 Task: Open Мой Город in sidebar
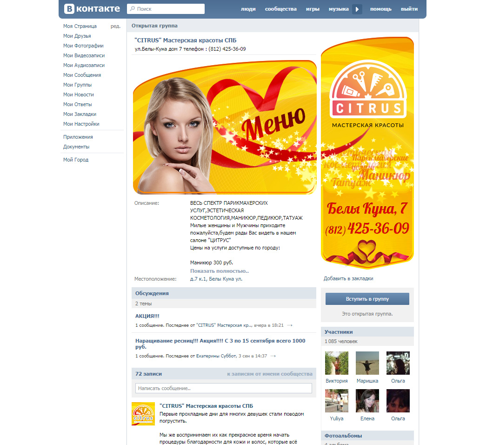pos(76,160)
